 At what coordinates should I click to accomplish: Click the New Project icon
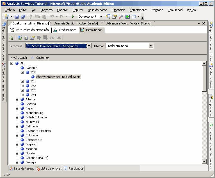[x=7, y=17]
